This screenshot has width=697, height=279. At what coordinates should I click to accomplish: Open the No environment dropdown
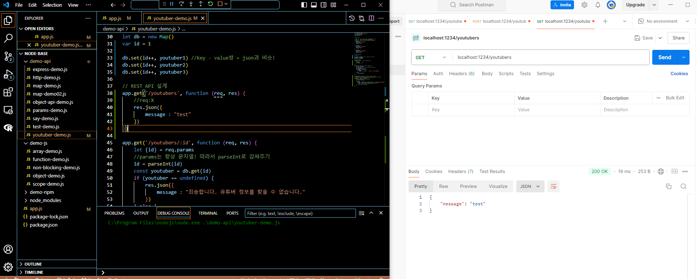coord(663,21)
